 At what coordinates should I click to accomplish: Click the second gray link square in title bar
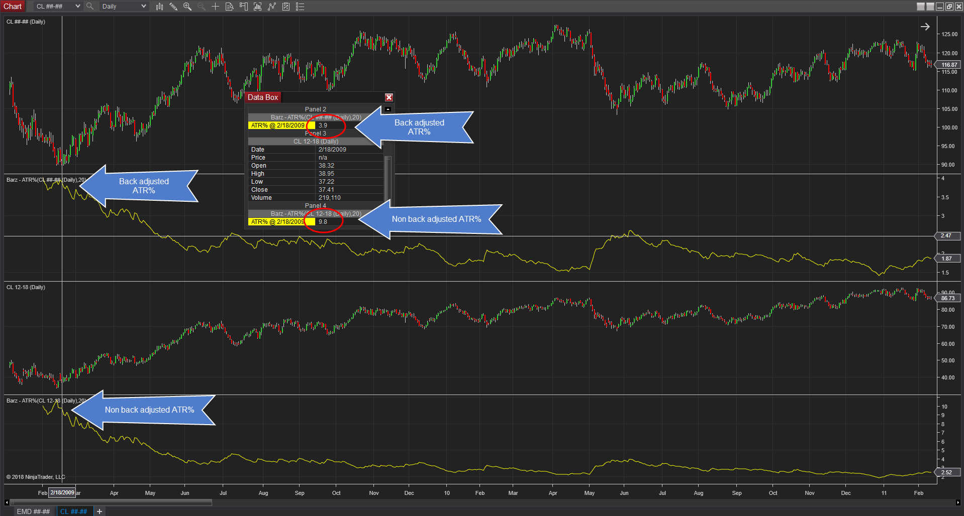point(930,7)
